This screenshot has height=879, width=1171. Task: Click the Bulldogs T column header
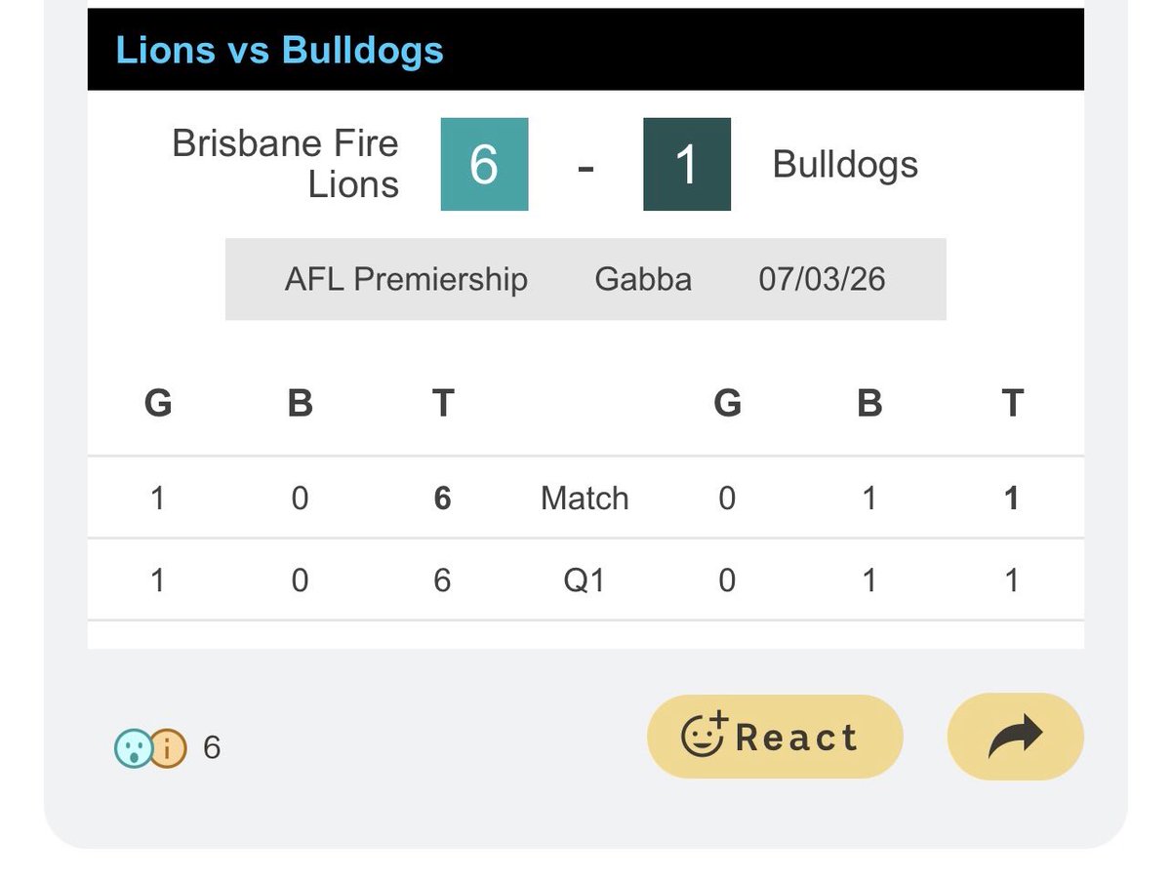1012,403
